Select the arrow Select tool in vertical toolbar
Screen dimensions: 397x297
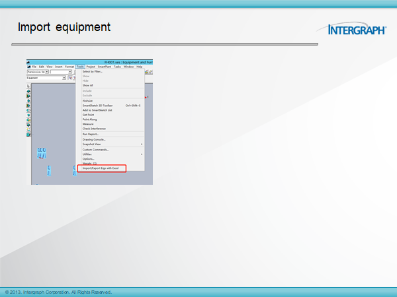pos(28,86)
